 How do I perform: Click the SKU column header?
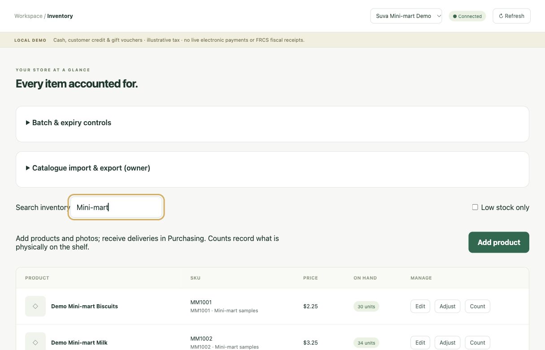(x=196, y=278)
